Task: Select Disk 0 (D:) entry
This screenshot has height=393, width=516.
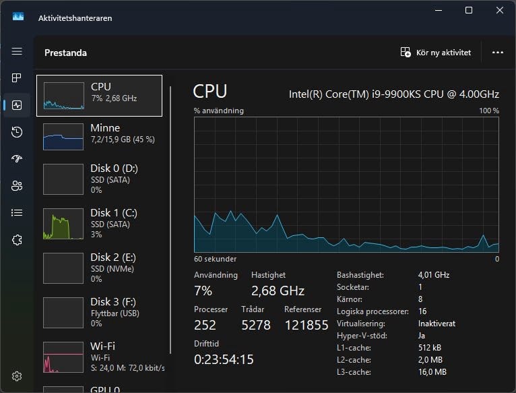Action: pyautogui.click(x=99, y=179)
